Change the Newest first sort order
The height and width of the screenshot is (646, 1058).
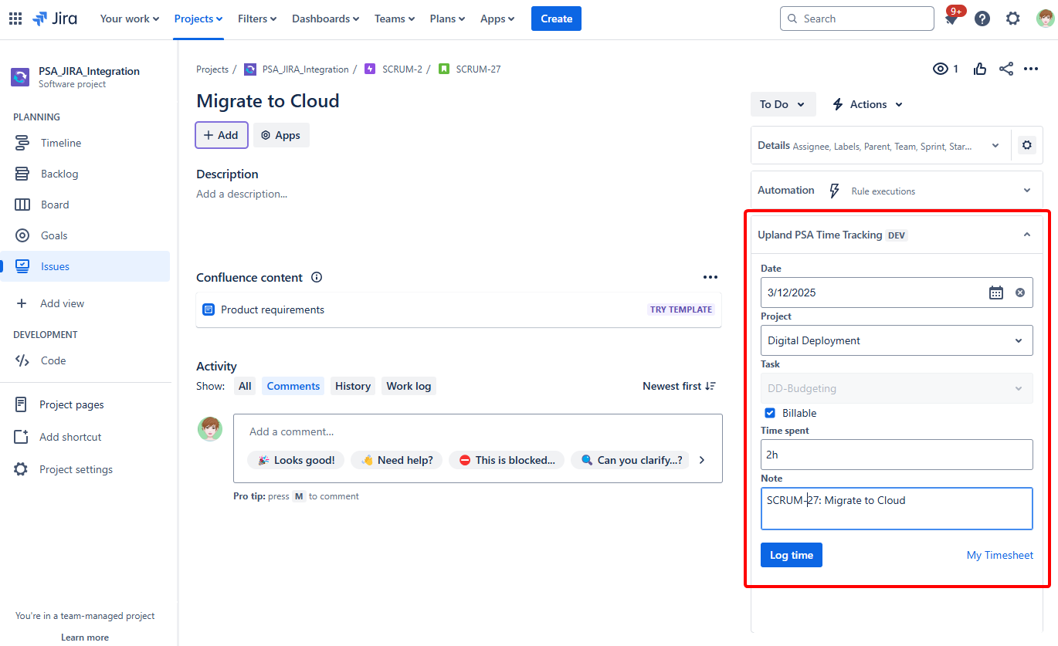point(680,386)
